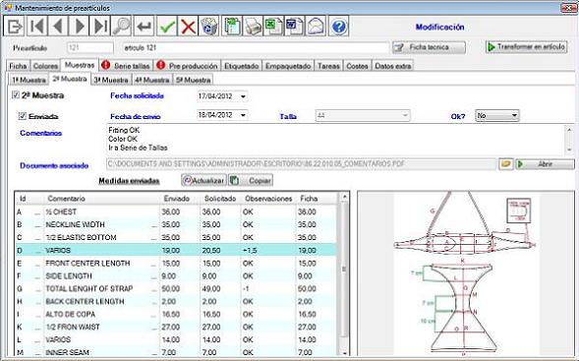
Task: Open help with question mark icon
Action: click(338, 26)
